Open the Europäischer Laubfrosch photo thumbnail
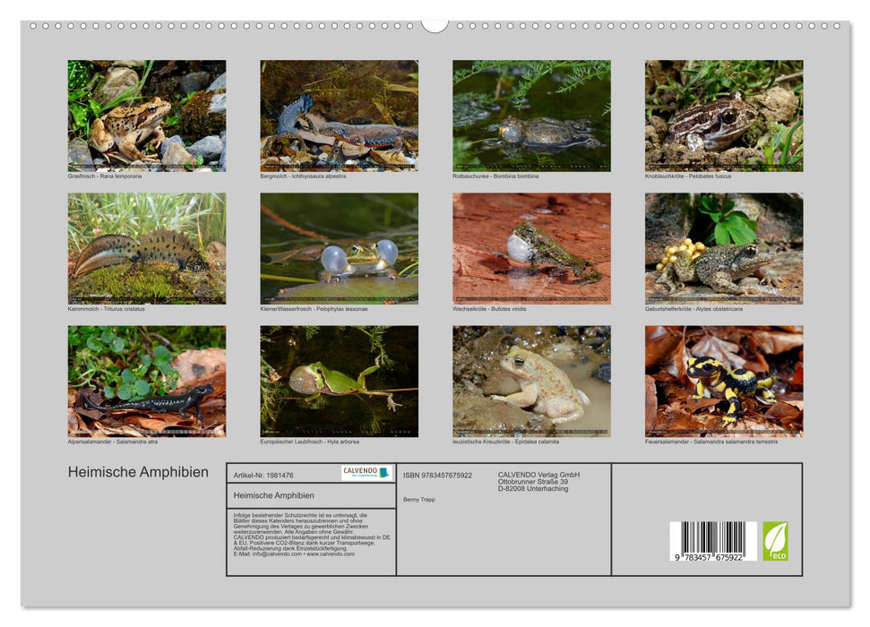The height and width of the screenshot is (627, 870). (340, 381)
